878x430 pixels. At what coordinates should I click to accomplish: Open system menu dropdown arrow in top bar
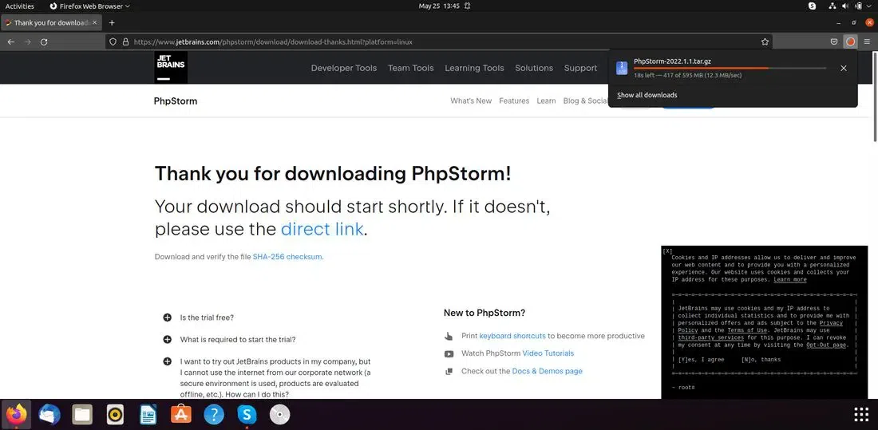pyautogui.click(x=870, y=6)
